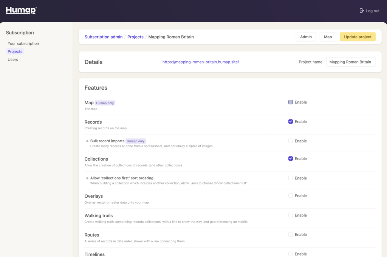Screen dimensions: 387x257
Task: Open the mapping-roman-britain.humap.site link
Action: (x=200, y=62)
